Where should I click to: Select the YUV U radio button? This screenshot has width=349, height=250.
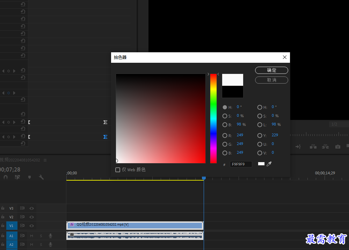point(260,144)
